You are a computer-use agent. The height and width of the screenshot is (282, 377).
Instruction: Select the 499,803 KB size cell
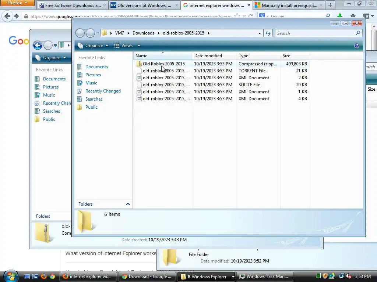pos(296,64)
